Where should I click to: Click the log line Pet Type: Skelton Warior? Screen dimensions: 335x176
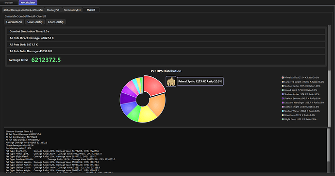(52, 162)
